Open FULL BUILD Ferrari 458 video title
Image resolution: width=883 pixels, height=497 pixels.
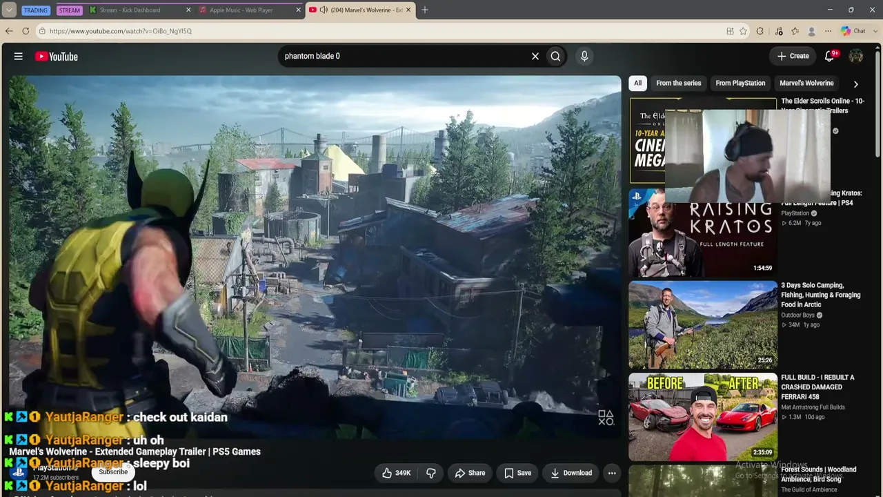[818, 387]
